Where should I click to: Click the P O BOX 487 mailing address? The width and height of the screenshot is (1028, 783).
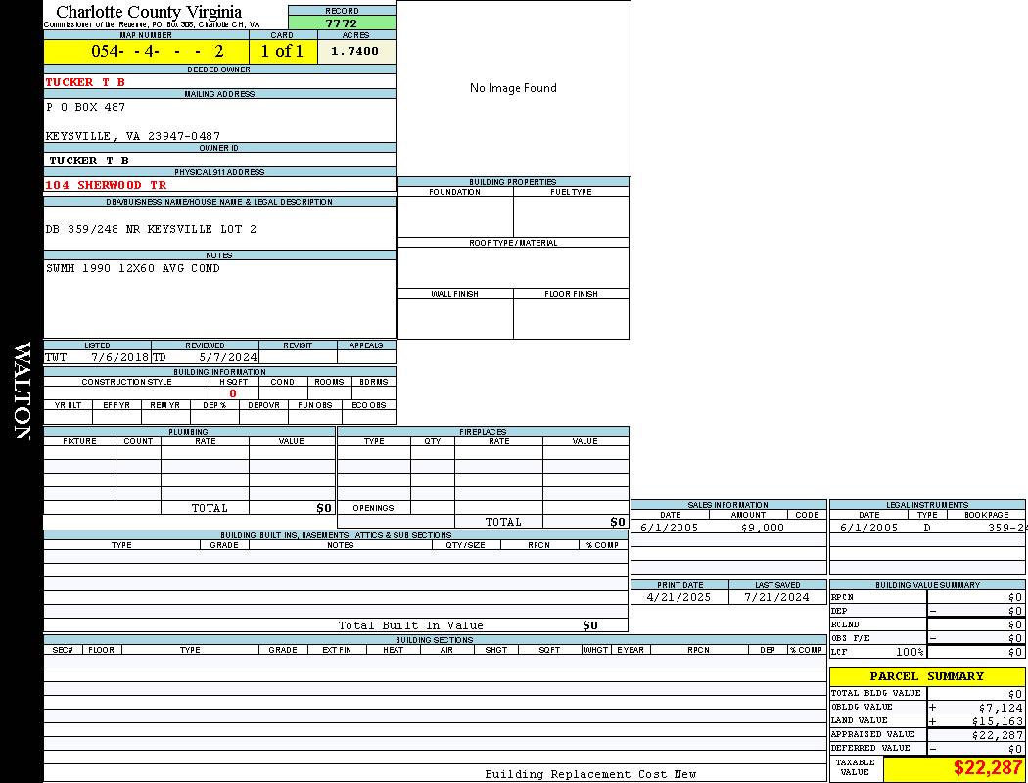click(x=86, y=107)
